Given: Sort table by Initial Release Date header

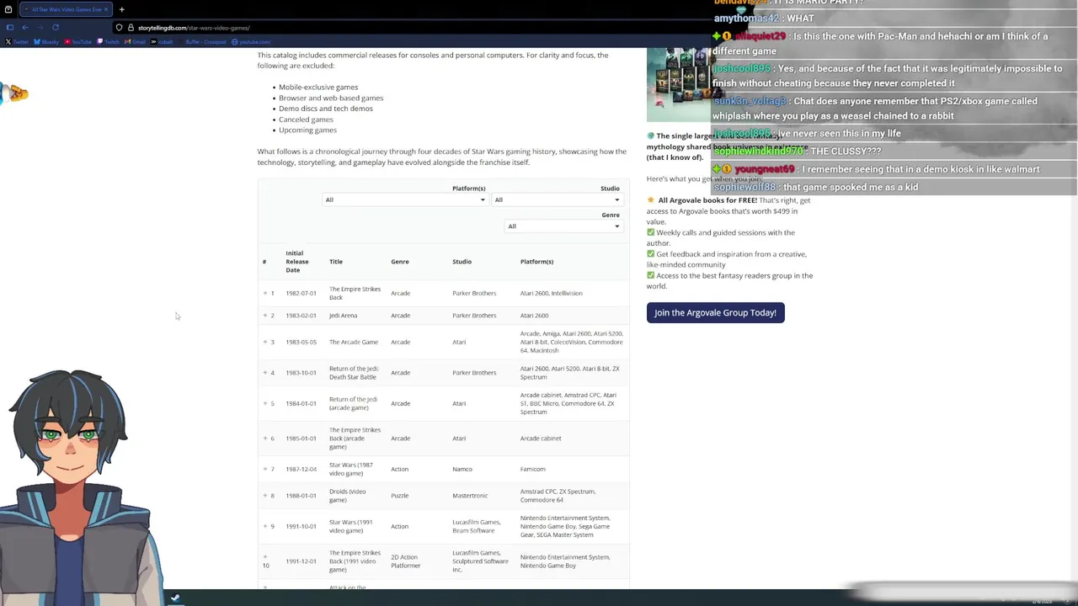Looking at the screenshot, I should point(296,262).
